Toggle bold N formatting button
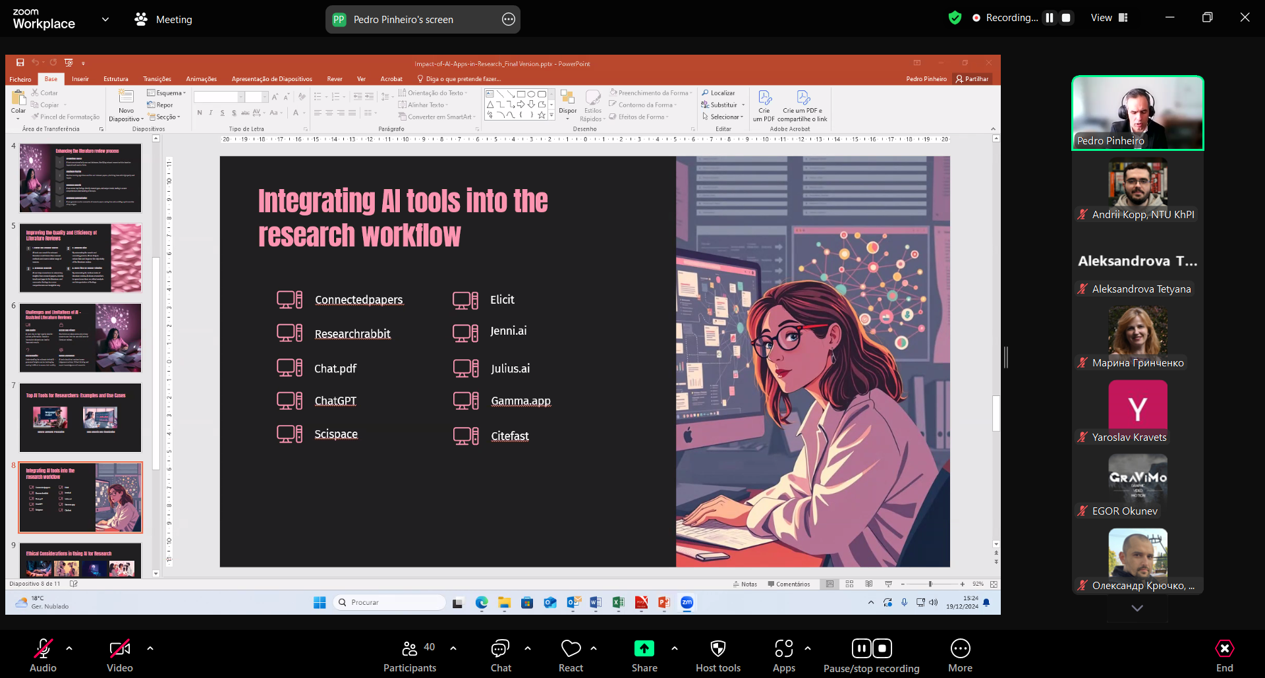Screen dimensions: 1265x678 [x=200, y=113]
